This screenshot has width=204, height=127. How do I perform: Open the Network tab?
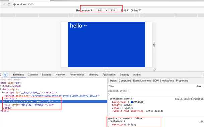[x=60, y=75]
